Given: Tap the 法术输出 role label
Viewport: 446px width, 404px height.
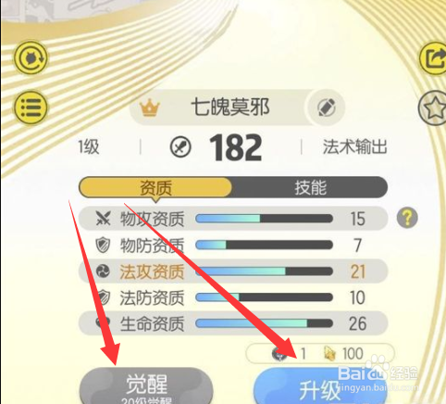Looking at the screenshot, I should pyautogui.click(x=354, y=146).
